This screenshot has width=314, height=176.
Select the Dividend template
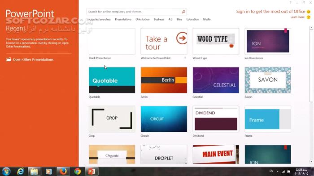(x=216, y=119)
